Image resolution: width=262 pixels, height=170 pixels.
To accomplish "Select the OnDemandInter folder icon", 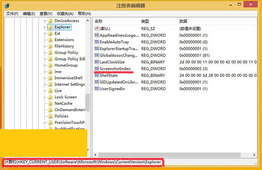I will pos(50,110).
